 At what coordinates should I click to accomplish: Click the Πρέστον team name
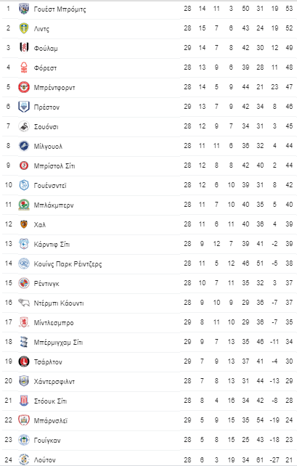pos(46,107)
